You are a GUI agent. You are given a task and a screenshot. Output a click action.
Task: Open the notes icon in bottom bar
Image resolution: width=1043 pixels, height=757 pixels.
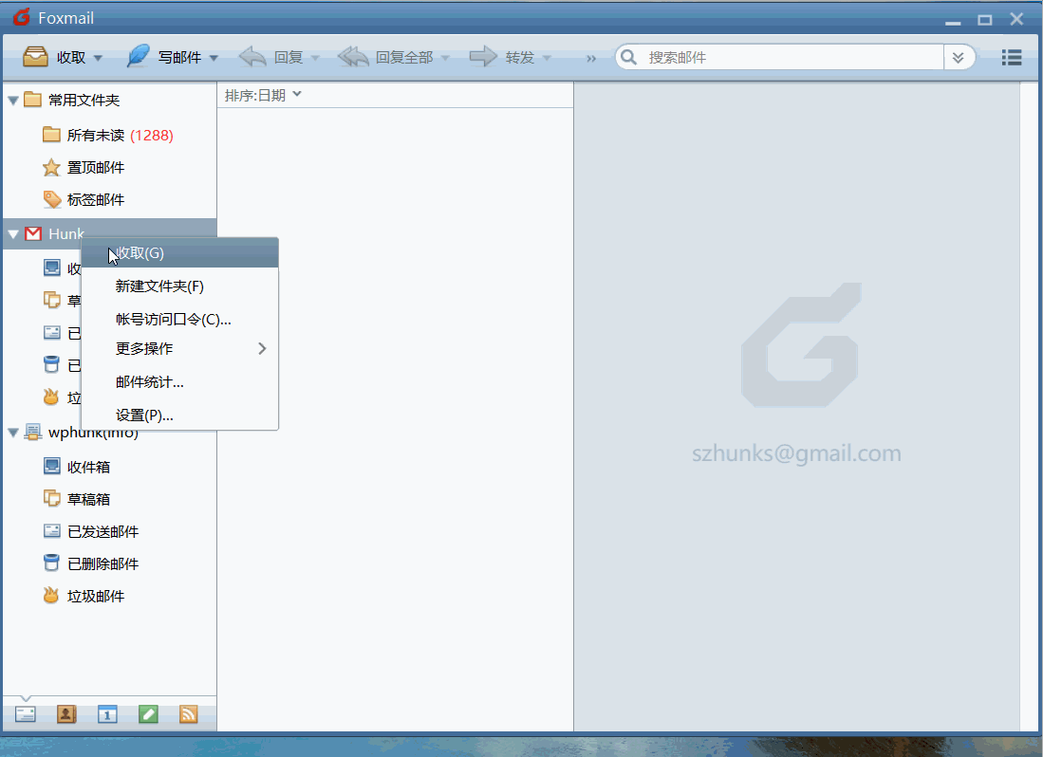[148, 714]
